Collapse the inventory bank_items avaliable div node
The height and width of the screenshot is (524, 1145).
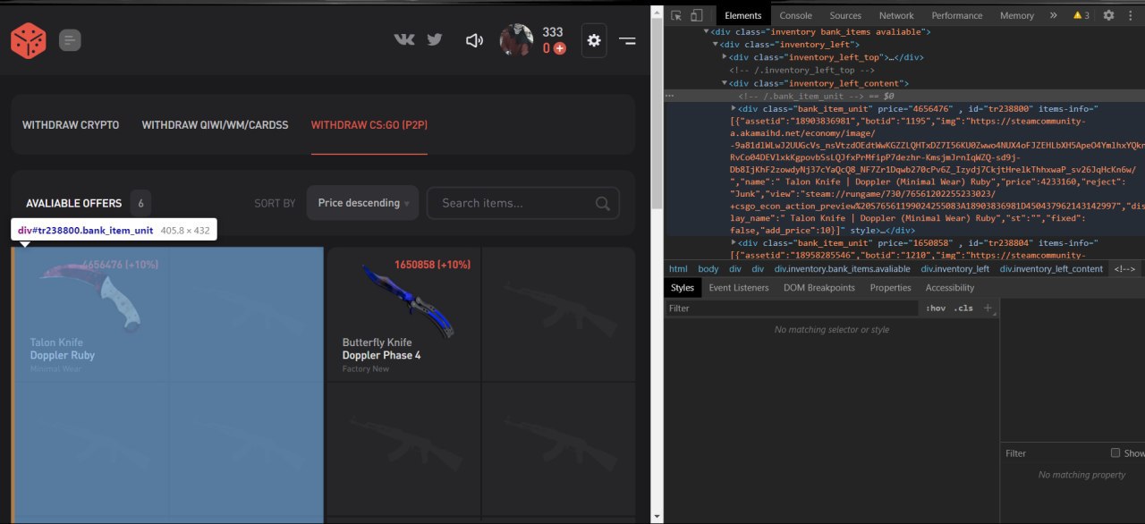(x=707, y=31)
